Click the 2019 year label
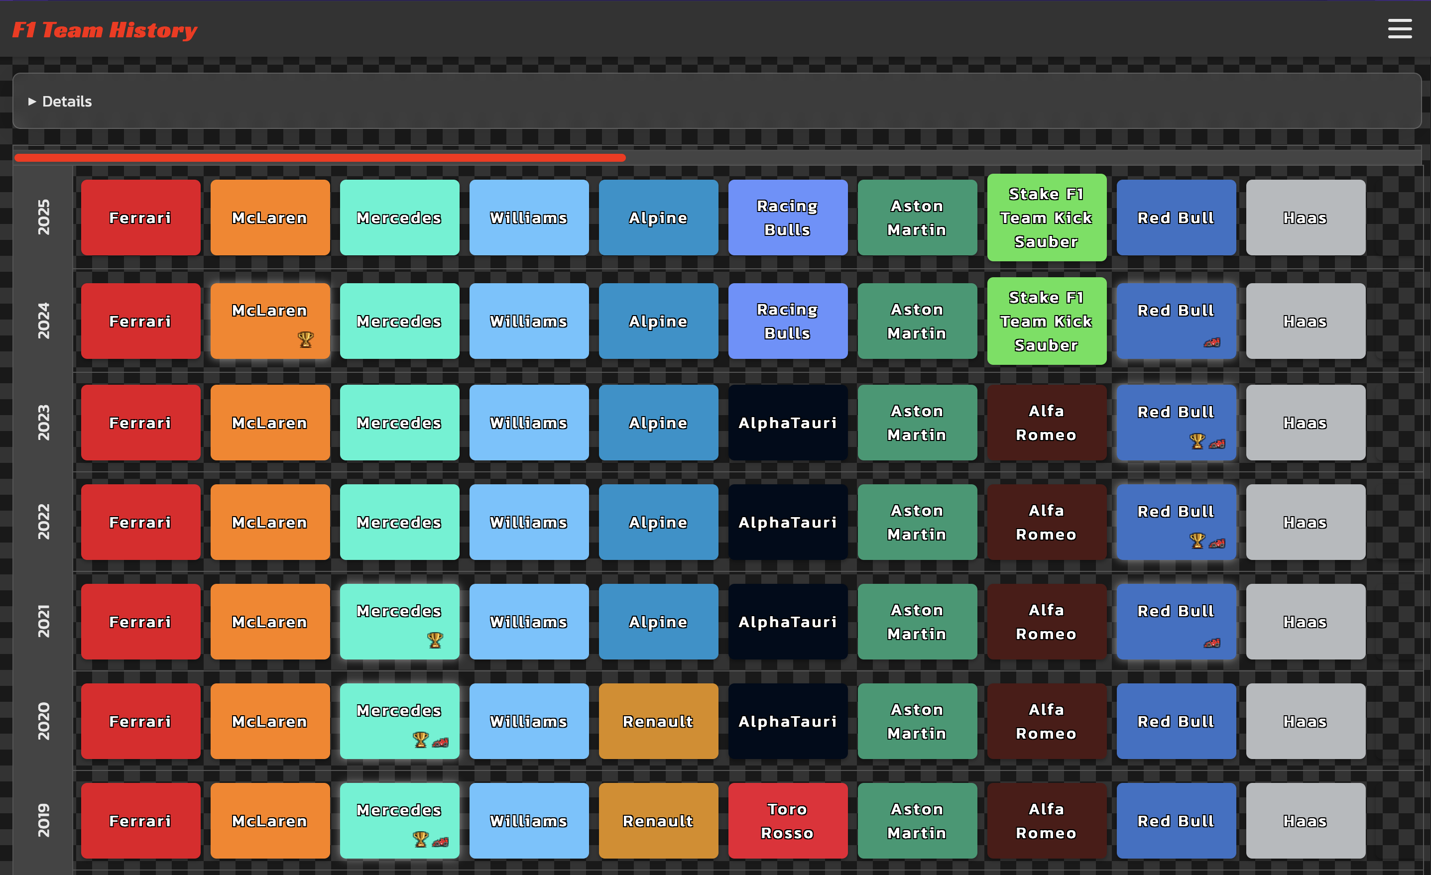This screenshot has height=875, width=1431. coord(43,820)
